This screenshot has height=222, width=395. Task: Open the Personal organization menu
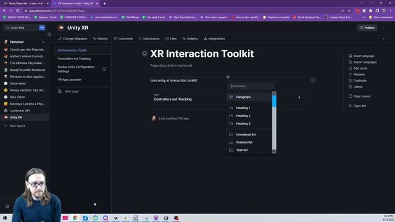click(25, 42)
